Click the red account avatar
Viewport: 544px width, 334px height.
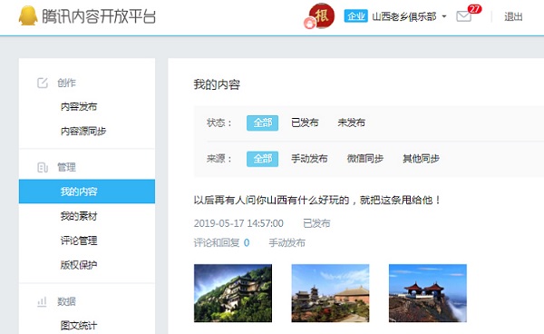(x=321, y=15)
